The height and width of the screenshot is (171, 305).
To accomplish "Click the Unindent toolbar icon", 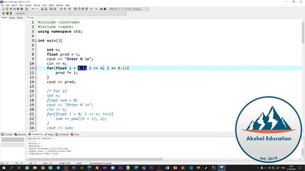I will click(x=65, y=9).
